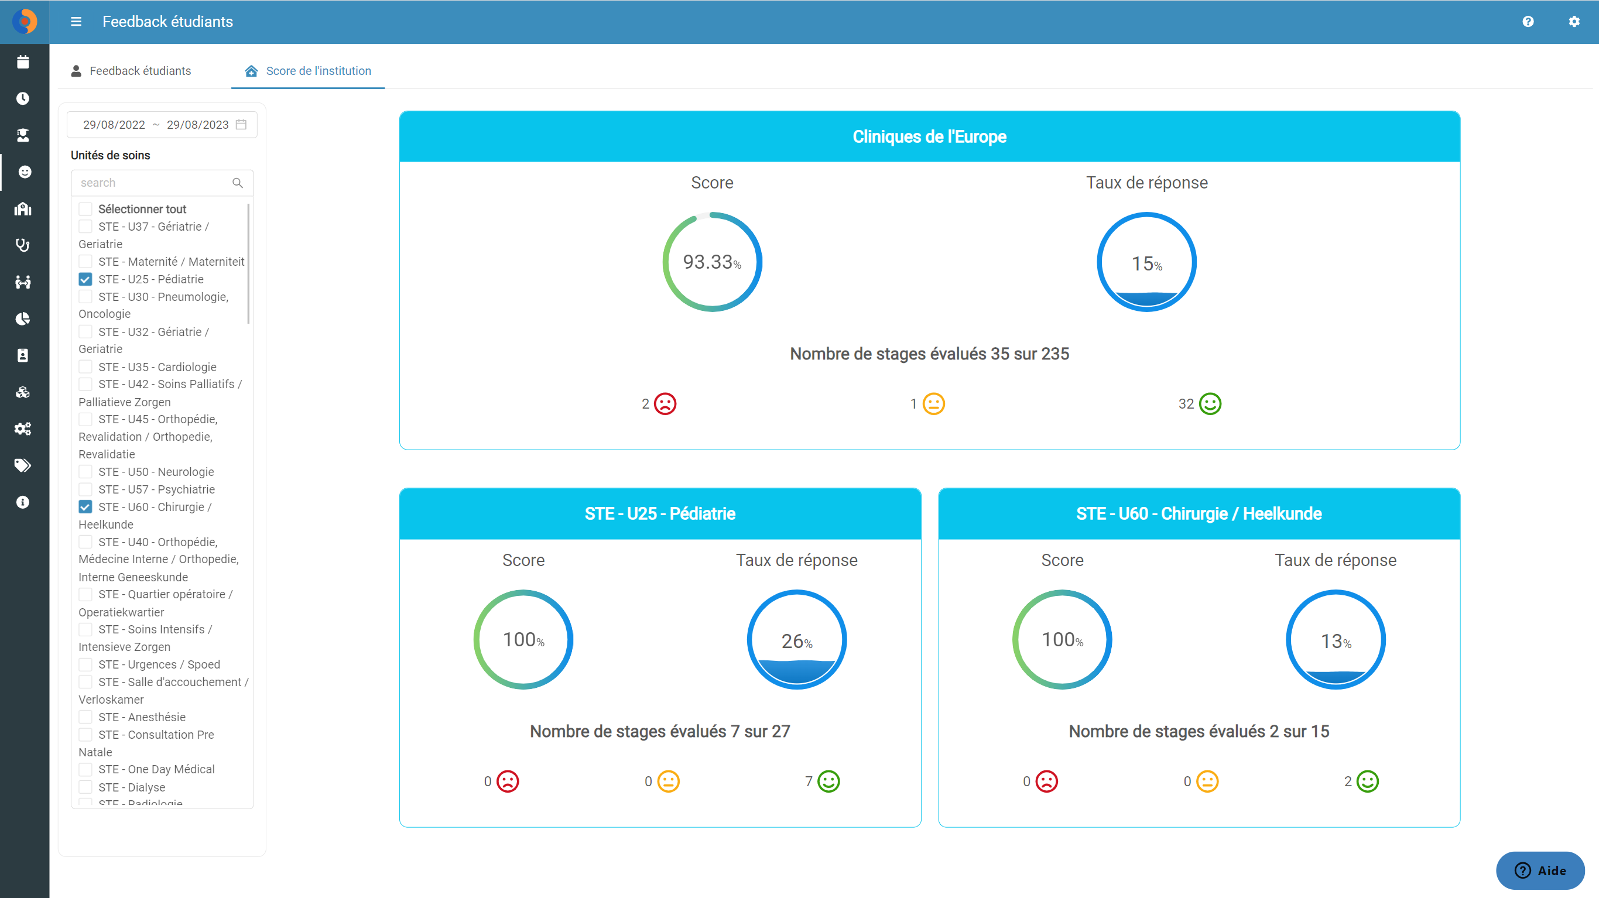The image size is (1599, 898).
Task: Click the units list scrollbar
Action: click(x=248, y=264)
